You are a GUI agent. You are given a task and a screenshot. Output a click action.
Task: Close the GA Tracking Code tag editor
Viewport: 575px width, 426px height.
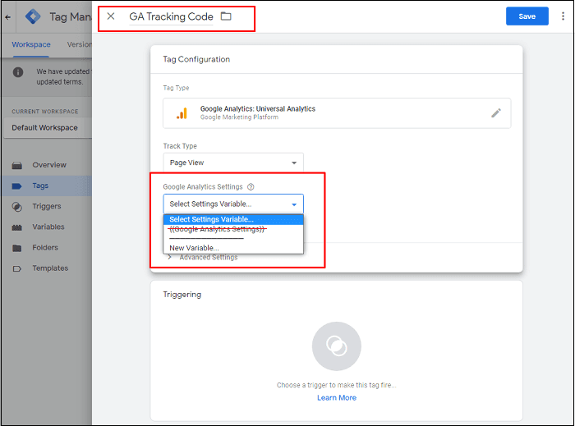111,16
